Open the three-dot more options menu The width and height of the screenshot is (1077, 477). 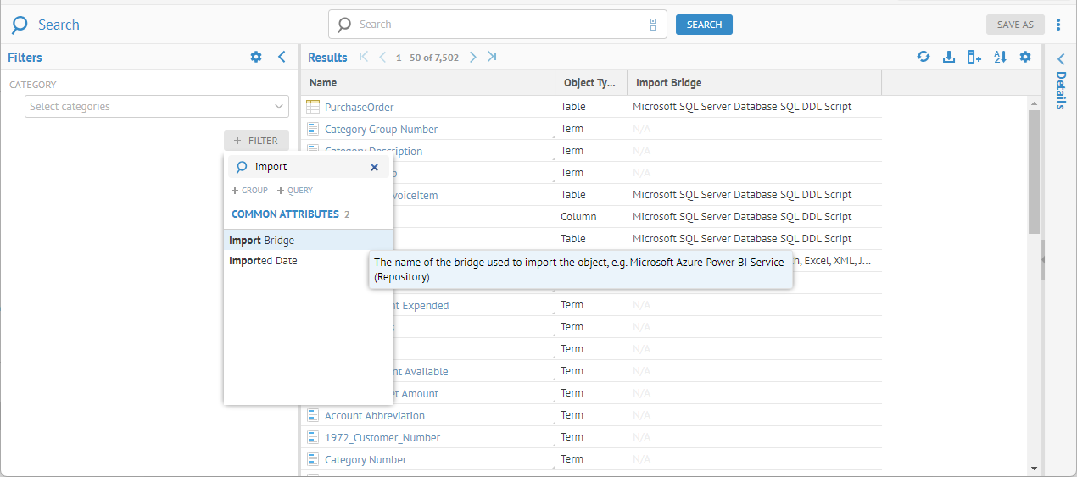click(x=1058, y=25)
